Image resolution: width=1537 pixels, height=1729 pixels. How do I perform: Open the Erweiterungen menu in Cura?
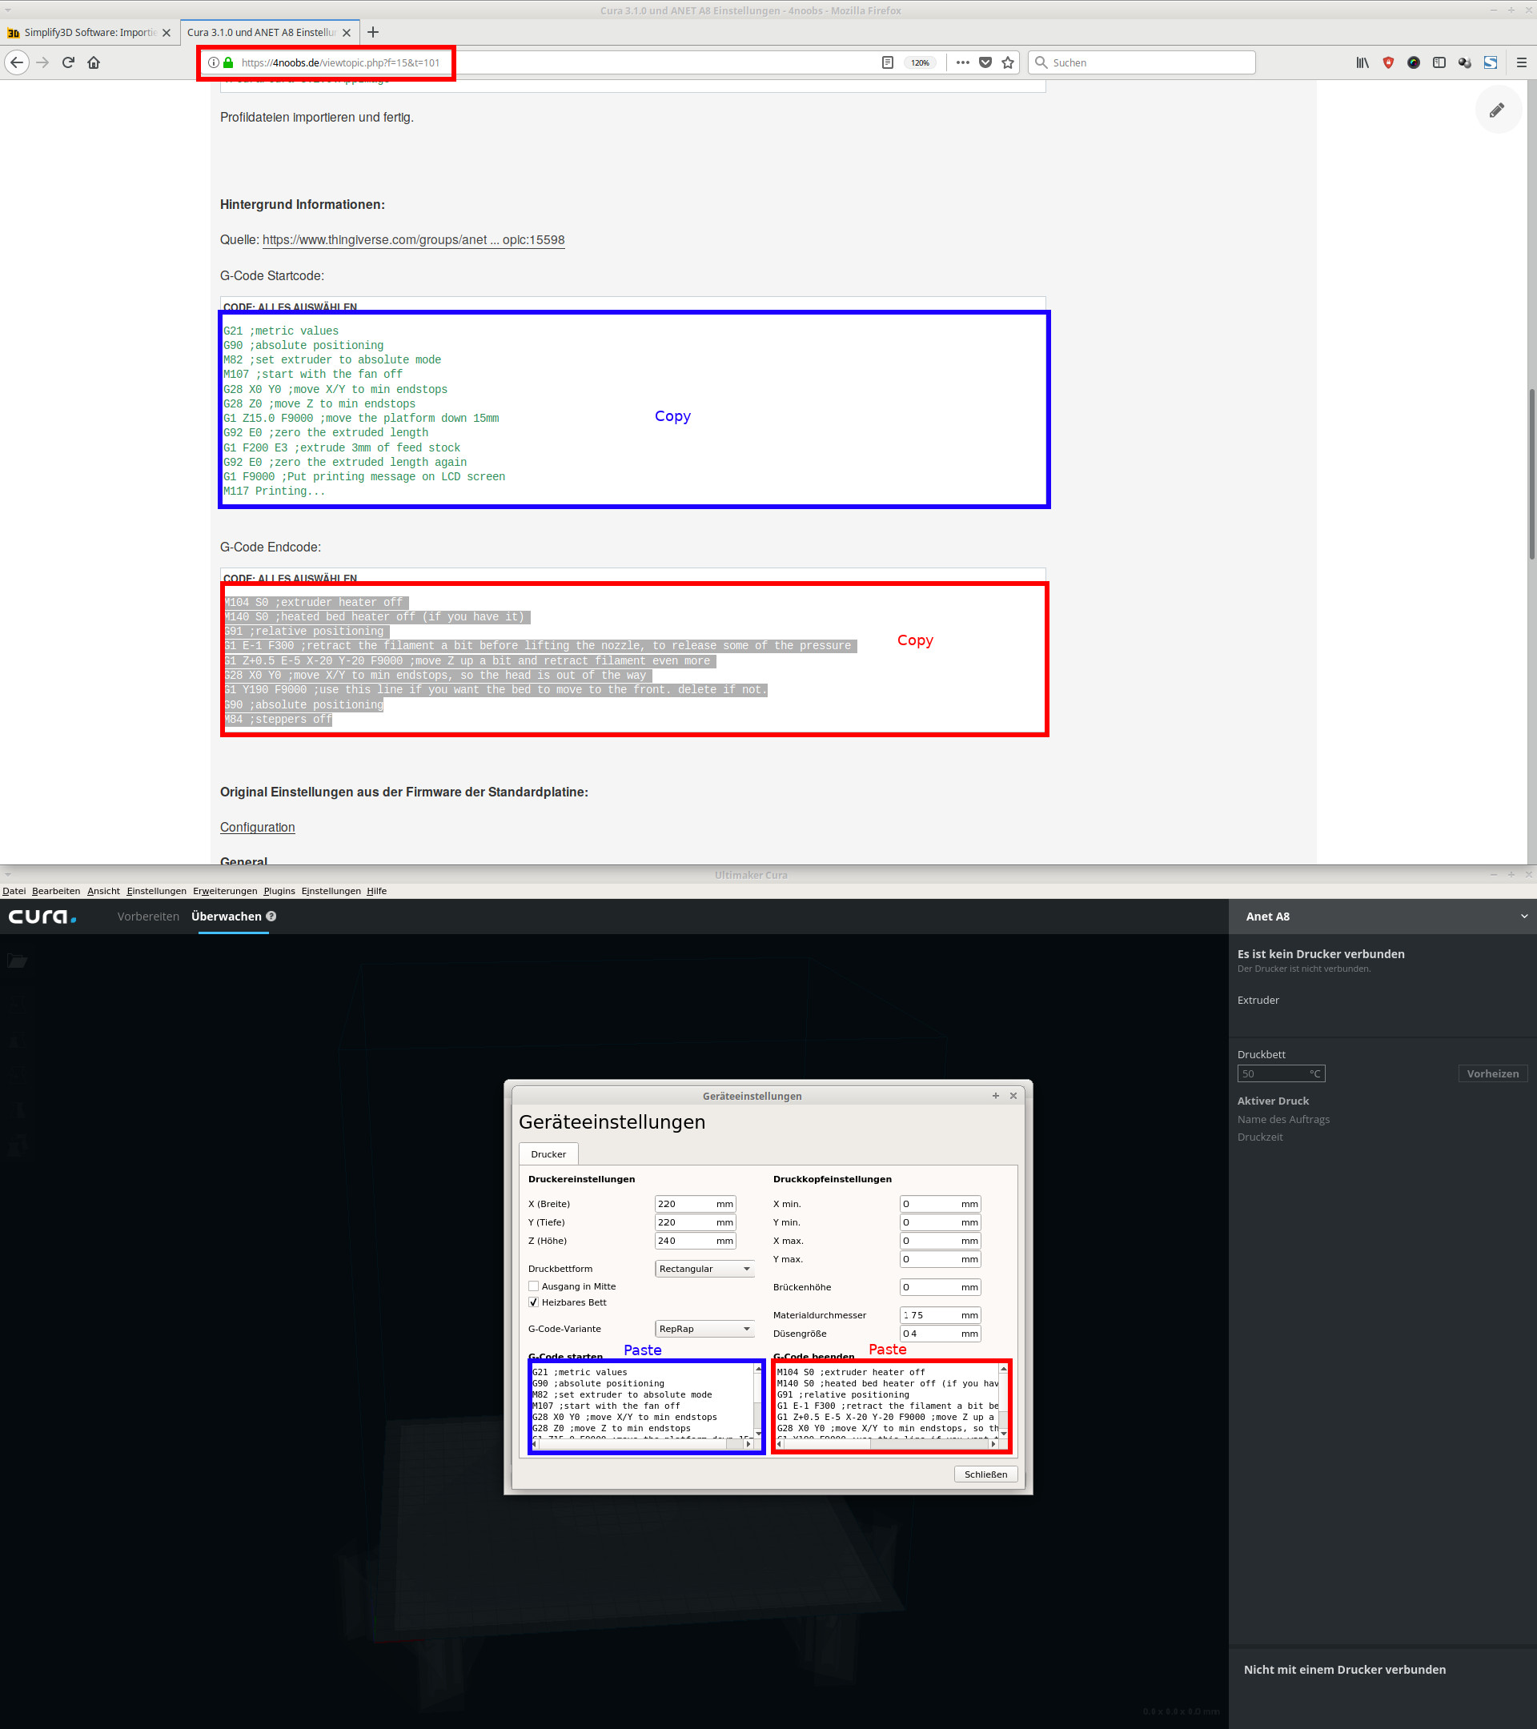coord(225,891)
